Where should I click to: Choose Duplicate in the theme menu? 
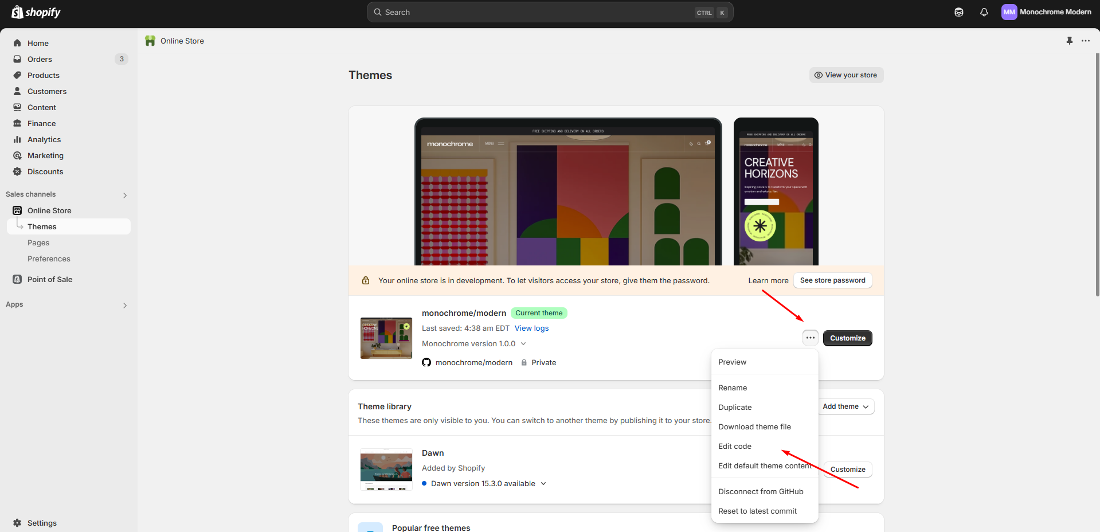coord(765,407)
